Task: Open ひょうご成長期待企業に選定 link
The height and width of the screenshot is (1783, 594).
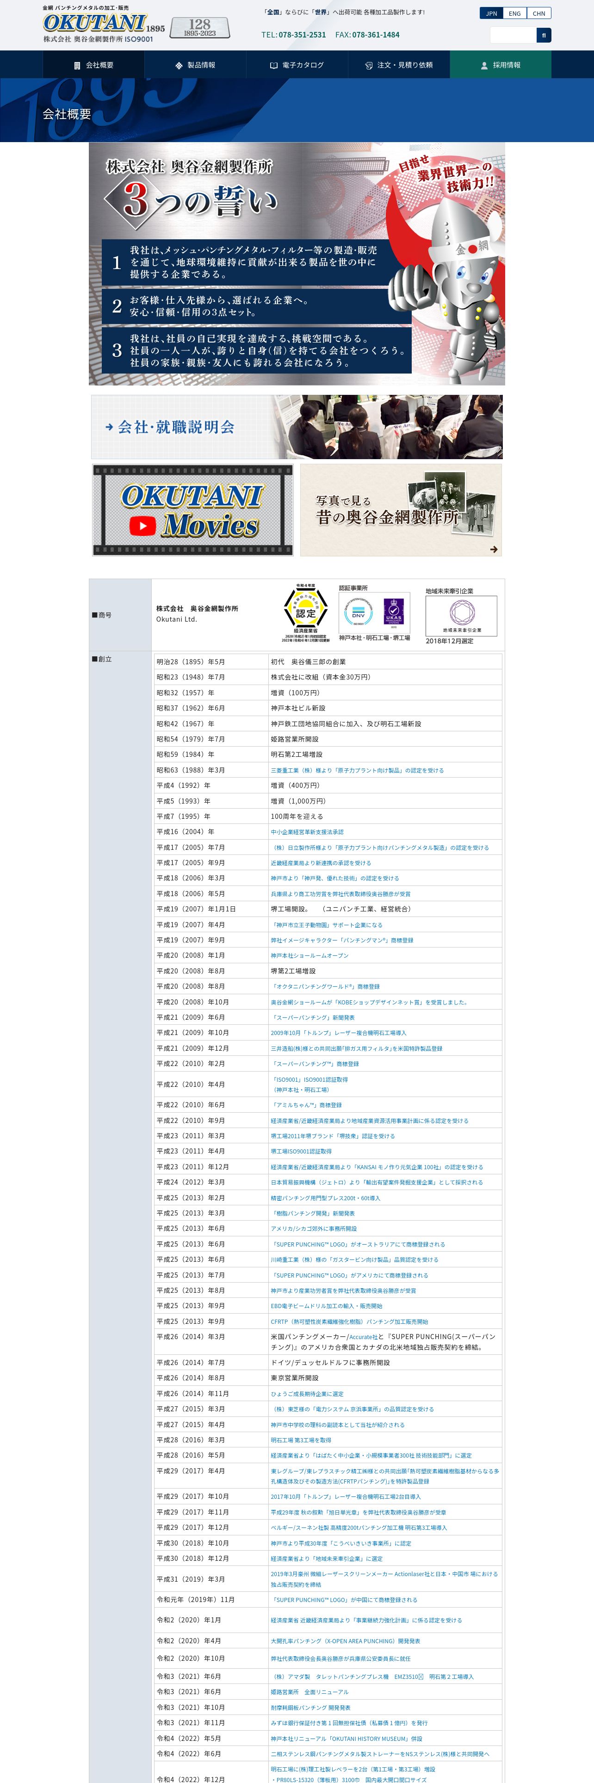Action: (x=307, y=1394)
